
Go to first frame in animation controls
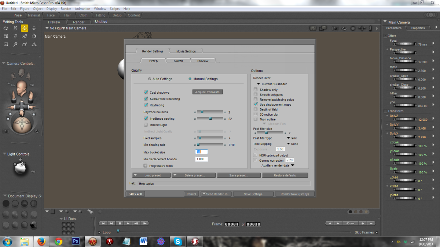[103, 223]
